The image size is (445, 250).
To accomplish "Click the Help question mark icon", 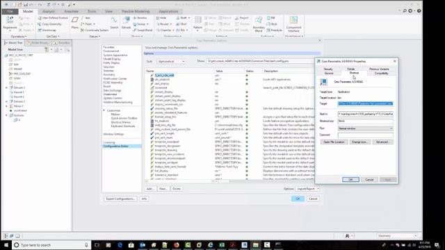I will click(x=419, y=11).
